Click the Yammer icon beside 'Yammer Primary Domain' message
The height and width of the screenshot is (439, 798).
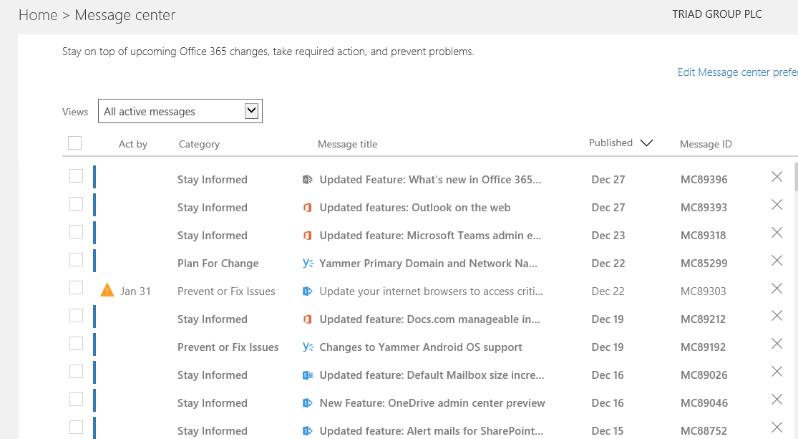click(x=308, y=263)
